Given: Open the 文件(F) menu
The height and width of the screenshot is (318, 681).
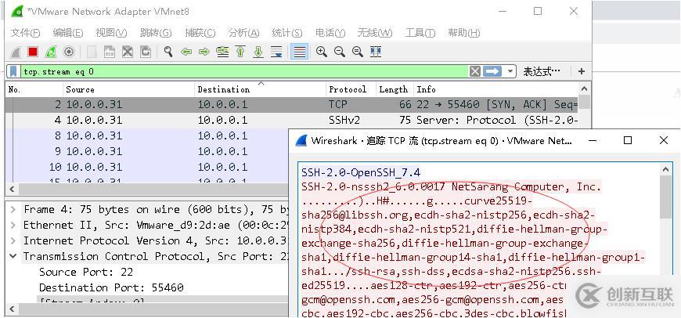Looking at the screenshot, I should pos(25,33).
